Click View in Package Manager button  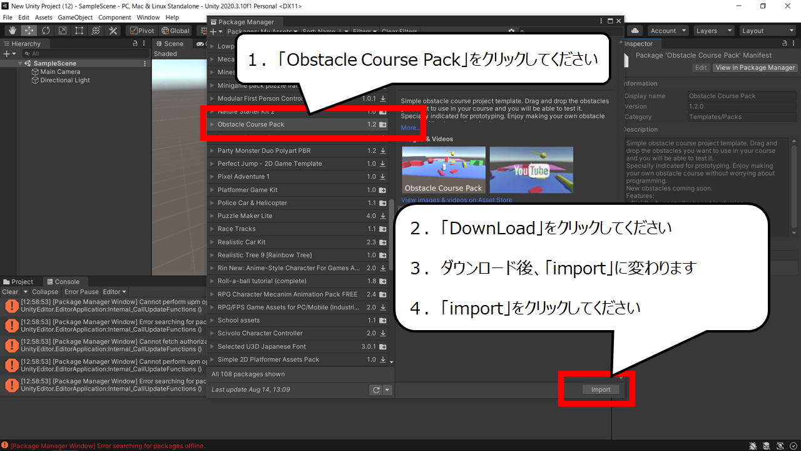755,68
